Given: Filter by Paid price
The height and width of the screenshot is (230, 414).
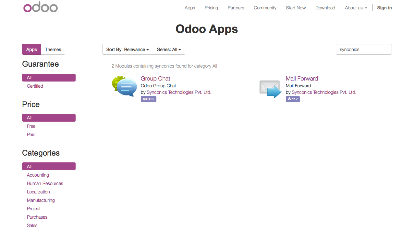Looking at the screenshot, I should pos(31,135).
